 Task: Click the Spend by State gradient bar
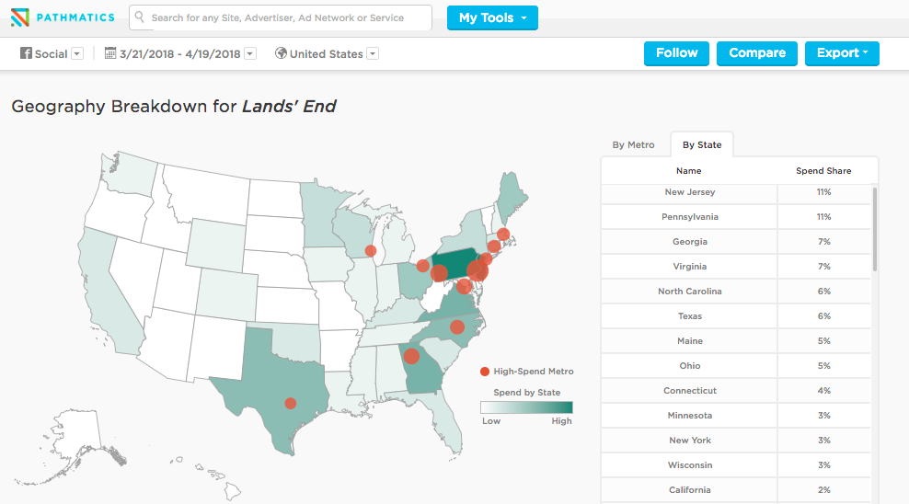point(526,407)
